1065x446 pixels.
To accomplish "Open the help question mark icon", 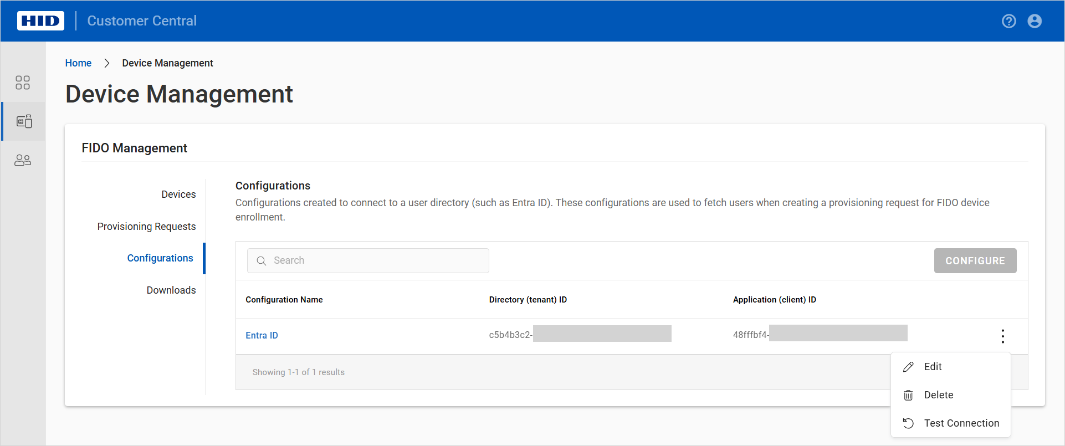I will (1008, 21).
